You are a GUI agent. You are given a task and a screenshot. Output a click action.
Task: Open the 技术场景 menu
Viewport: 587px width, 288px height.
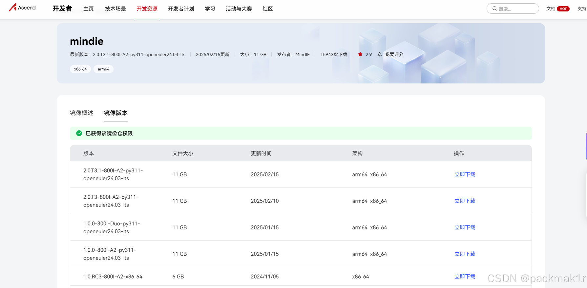point(115,9)
